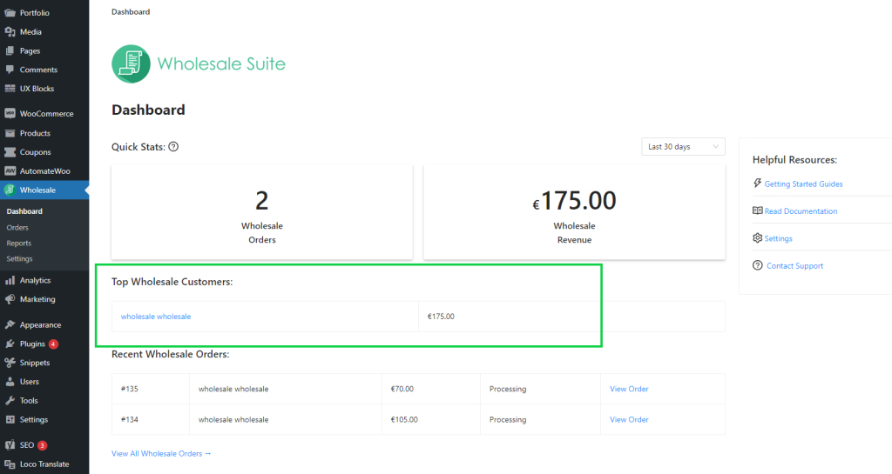Click the Contact Support help icon
The image size is (892, 474).
point(757,265)
